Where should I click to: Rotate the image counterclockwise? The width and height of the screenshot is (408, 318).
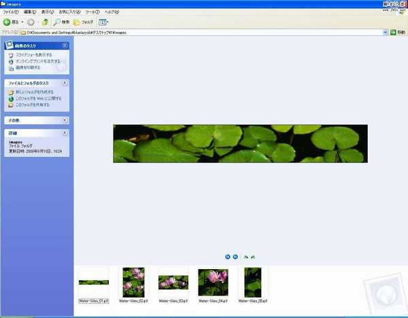coord(253,257)
